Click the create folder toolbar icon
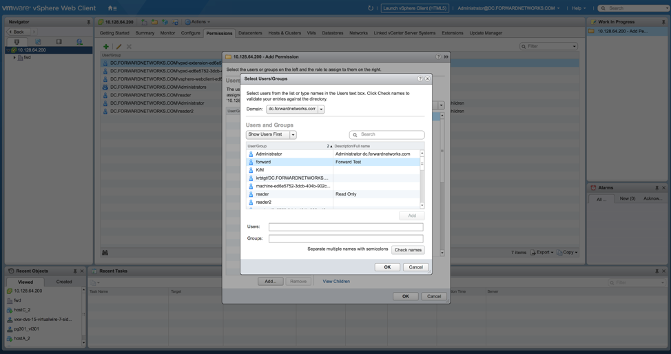 coord(154,22)
